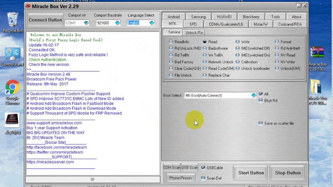
Task: Uncheck the USBCable option
Action: (203, 168)
